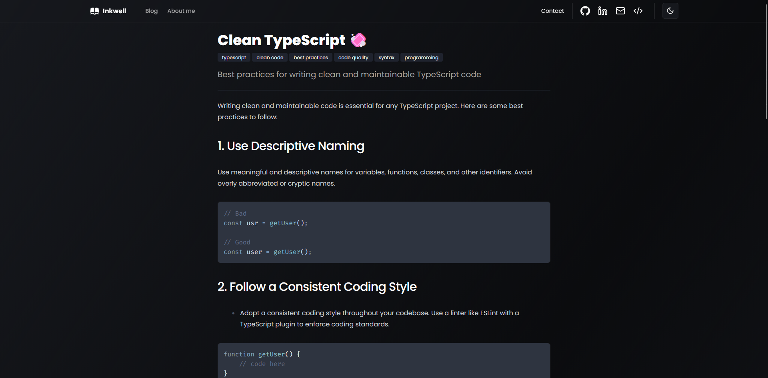Select the typescript tag
The width and height of the screenshot is (768, 378).
(x=234, y=58)
